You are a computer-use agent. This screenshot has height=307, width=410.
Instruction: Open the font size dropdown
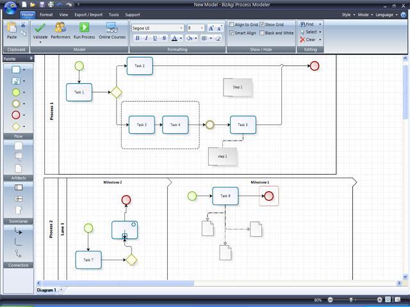[x=202, y=28]
